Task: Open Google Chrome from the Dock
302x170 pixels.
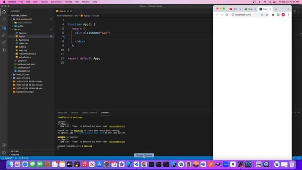Action: click(144, 164)
